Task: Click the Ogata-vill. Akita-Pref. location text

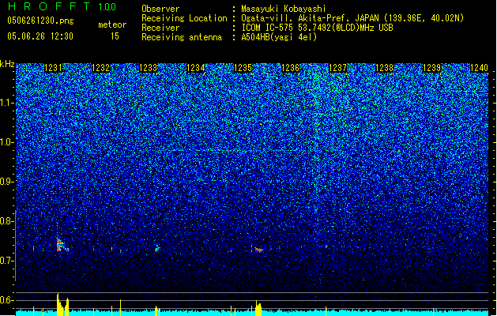Action: (352, 18)
